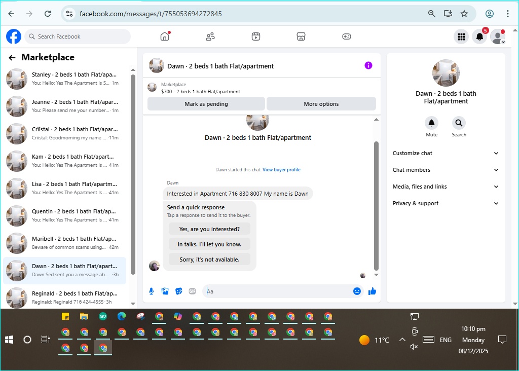
Task: Send quick reply "Yes, are you interested?"
Action: click(x=209, y=229)
